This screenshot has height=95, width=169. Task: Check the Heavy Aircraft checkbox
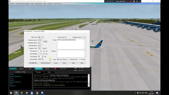pos(66,37)
